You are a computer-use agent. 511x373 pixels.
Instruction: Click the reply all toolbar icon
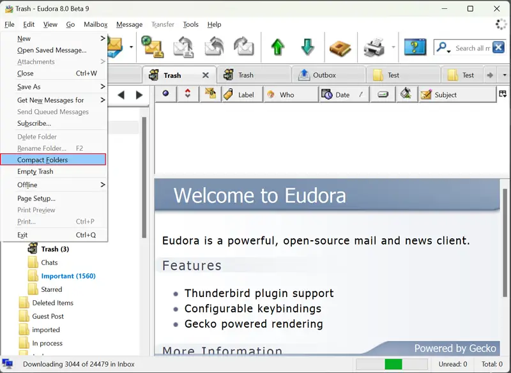click(x=214, y=47)
